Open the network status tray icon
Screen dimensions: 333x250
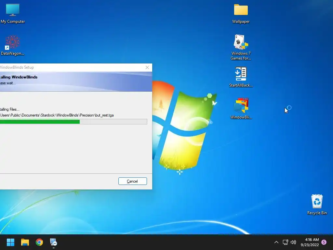[285, 242]
